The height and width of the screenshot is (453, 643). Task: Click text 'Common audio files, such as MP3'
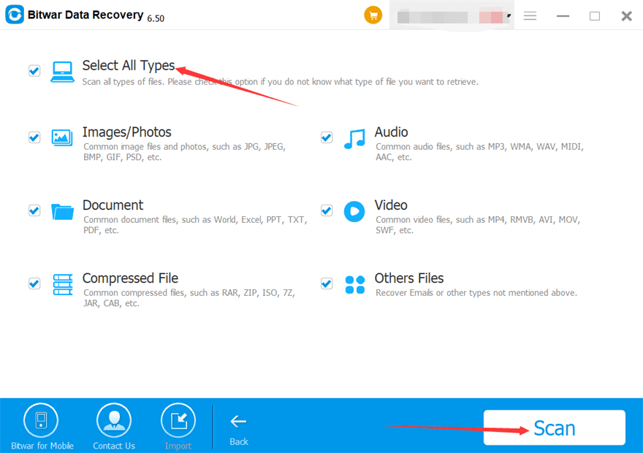click(x=441, y=147)
